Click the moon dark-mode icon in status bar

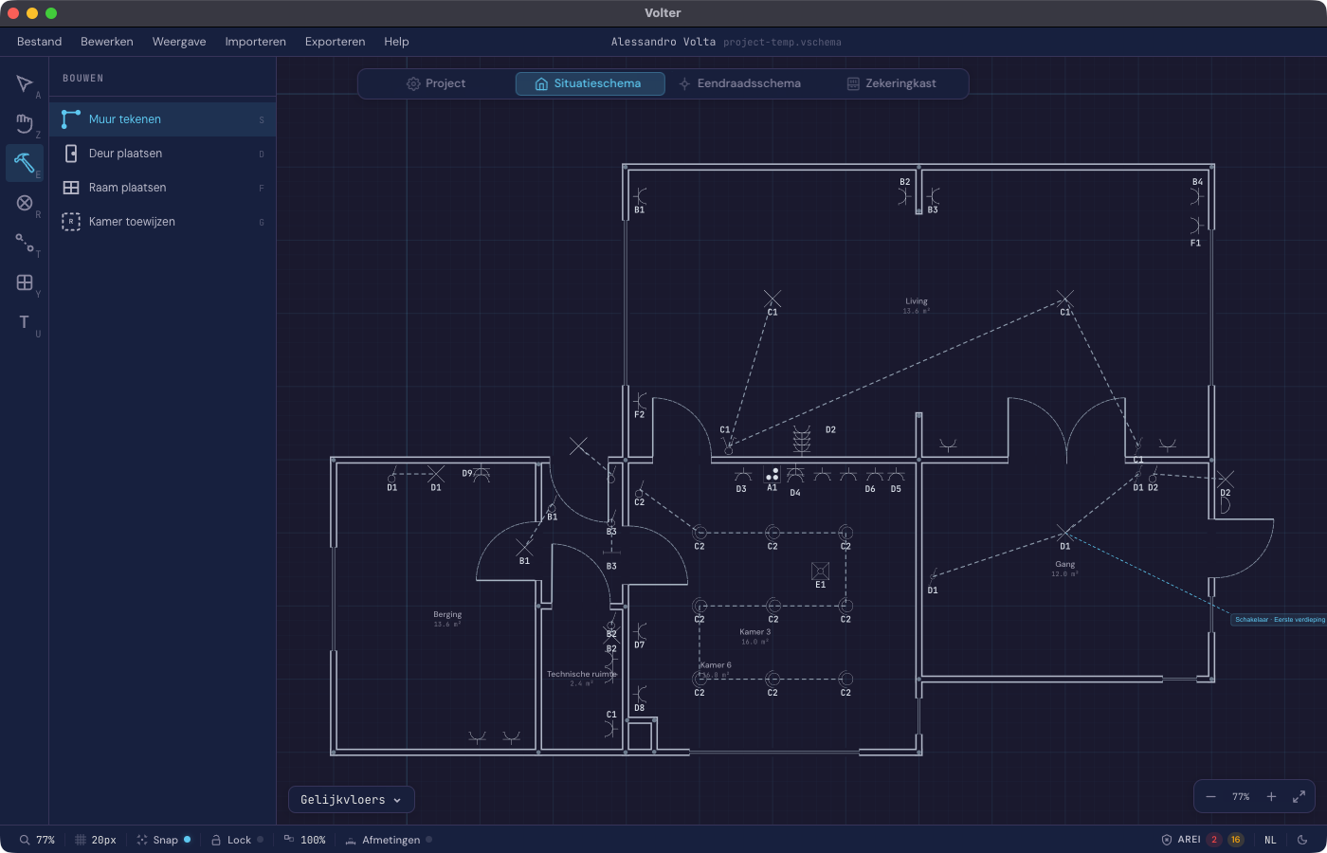[1300, 840]
